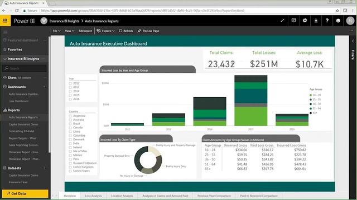Click the Show All content option
The image size is (357, 200).
(x=20, y=78)
